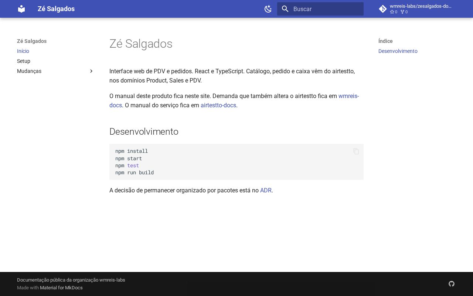Click the Desenvolvimento section heading
473x296 pixels.
pos(144,132)
